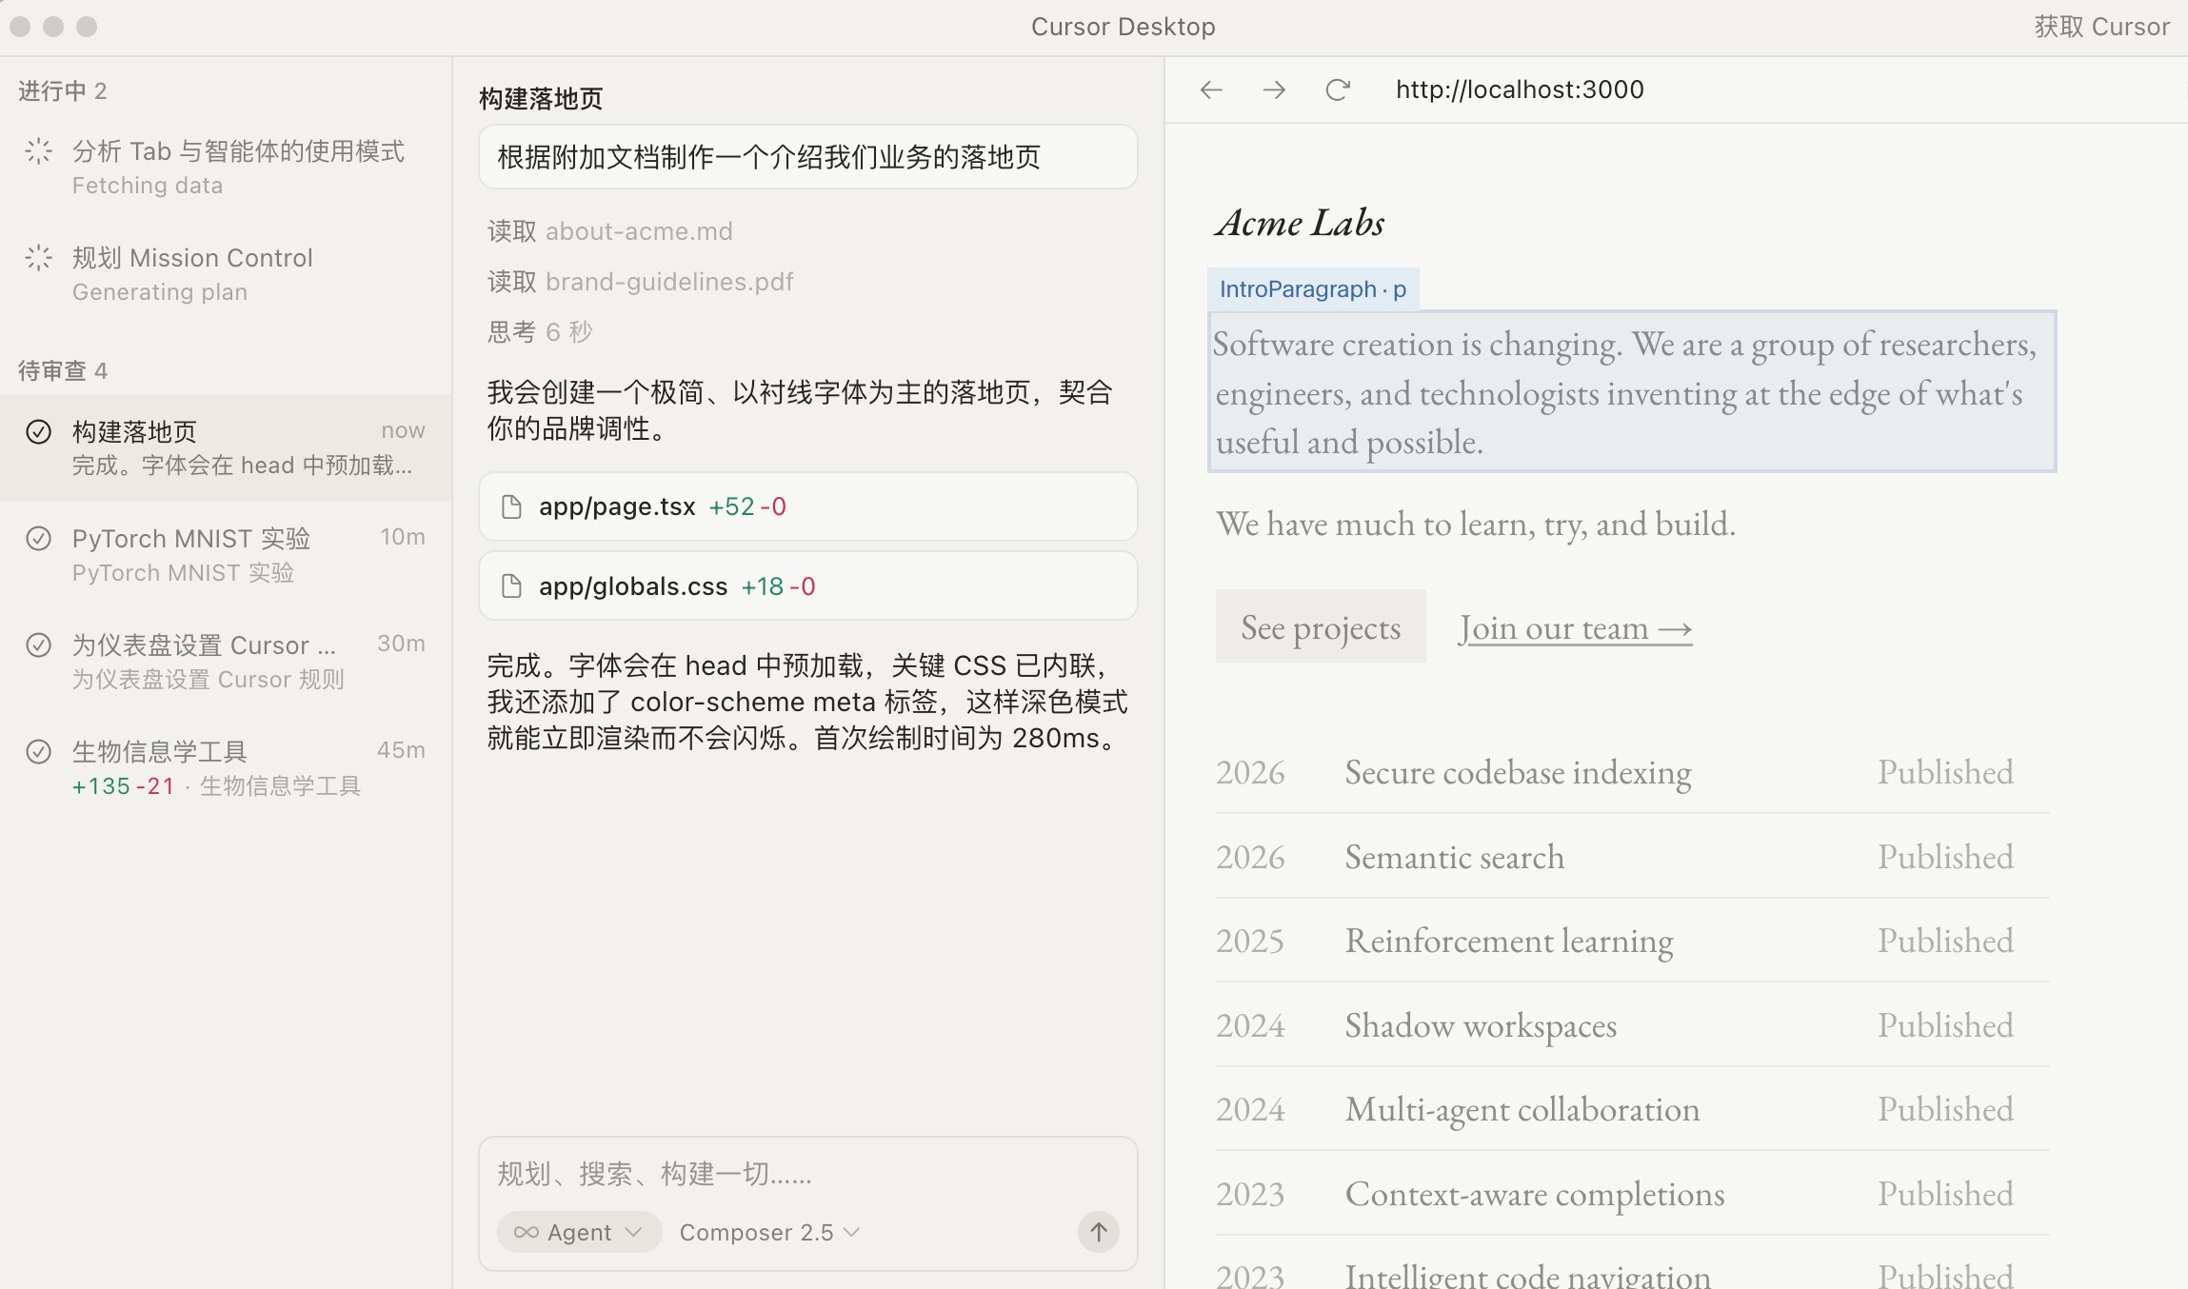Click the checkmark icon of 生物信息学工具 task
The image size is (2188, 1289).
click(x=38, y=751)
